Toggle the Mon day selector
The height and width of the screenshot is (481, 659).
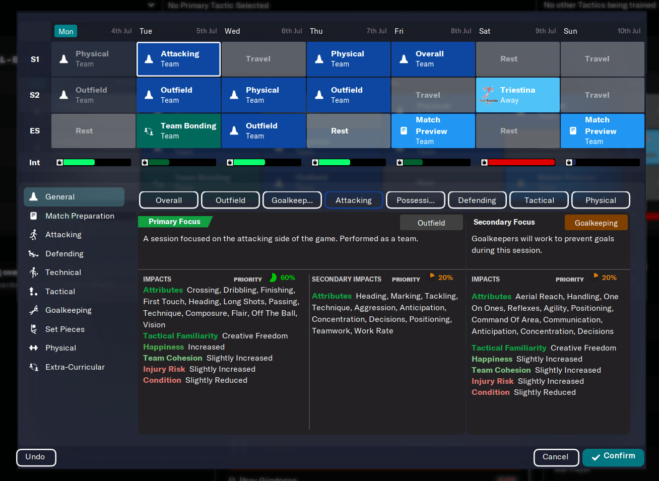pos(65,31)
